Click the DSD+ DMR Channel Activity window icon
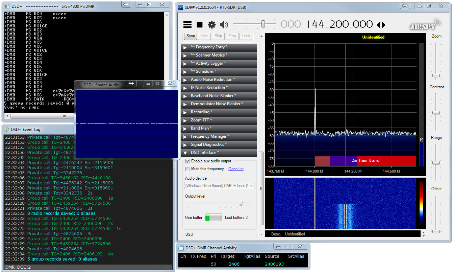Image resolution: width=453 pixels, height=272 pixels. pos(181,248)
